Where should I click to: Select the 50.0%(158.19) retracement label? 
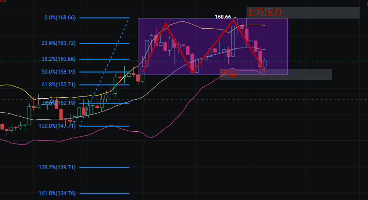point(59,72)
